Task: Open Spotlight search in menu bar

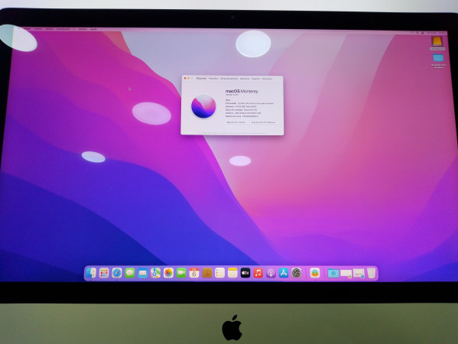Action: point(417,33)
